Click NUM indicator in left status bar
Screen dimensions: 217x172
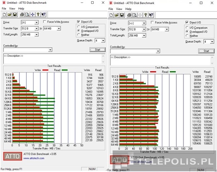(x=92, y=169)
